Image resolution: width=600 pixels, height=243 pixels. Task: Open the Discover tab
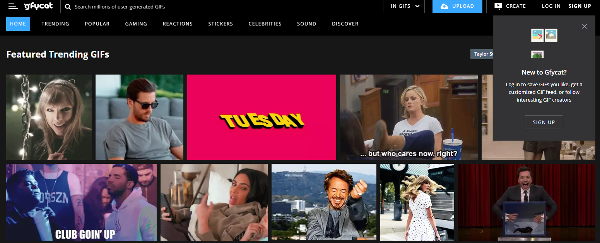[x=345, y=24]
